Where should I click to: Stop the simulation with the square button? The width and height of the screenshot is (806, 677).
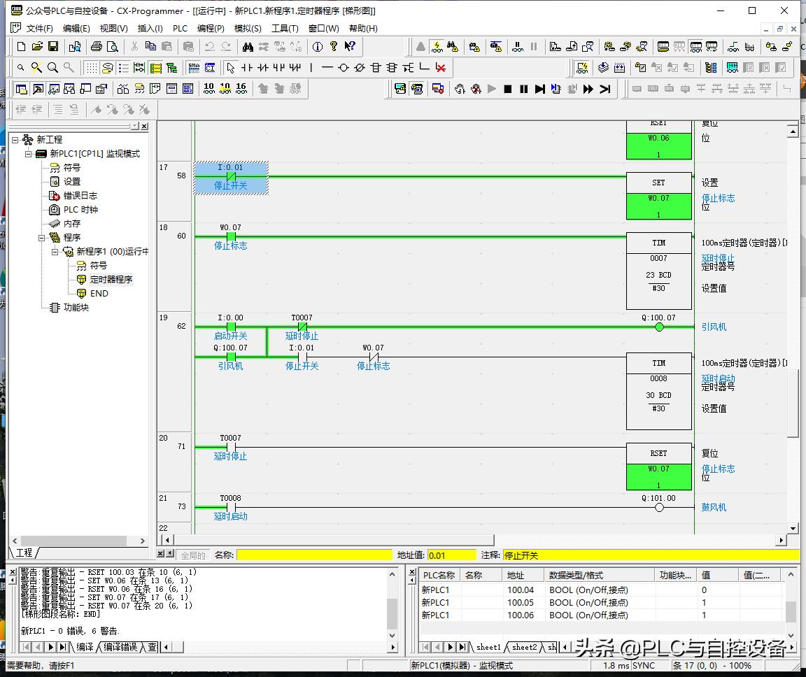pos(508,89)
